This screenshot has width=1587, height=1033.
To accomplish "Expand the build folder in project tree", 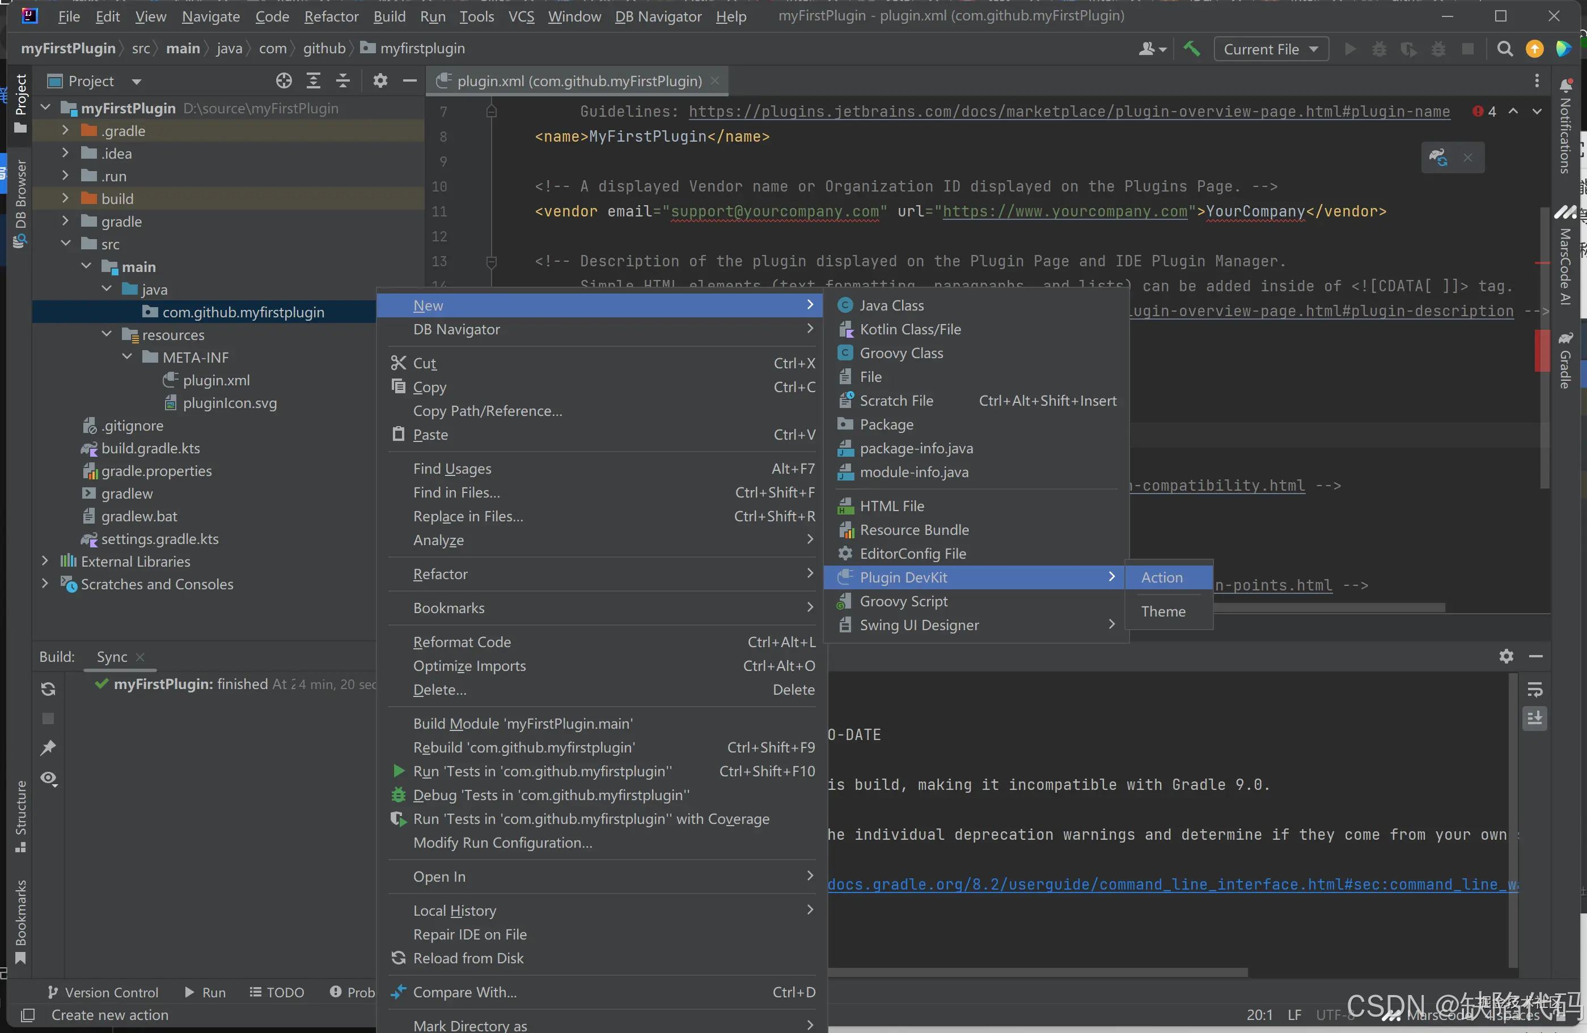I will tap(65, 198).
